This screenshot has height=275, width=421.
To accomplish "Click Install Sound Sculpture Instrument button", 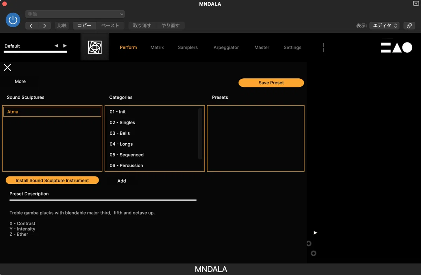I will [x=52, y=181].
